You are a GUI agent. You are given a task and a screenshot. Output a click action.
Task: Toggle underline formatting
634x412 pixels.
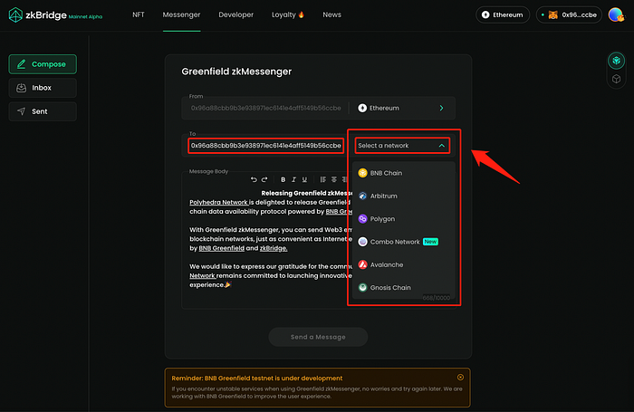click(x=305, y=179)
